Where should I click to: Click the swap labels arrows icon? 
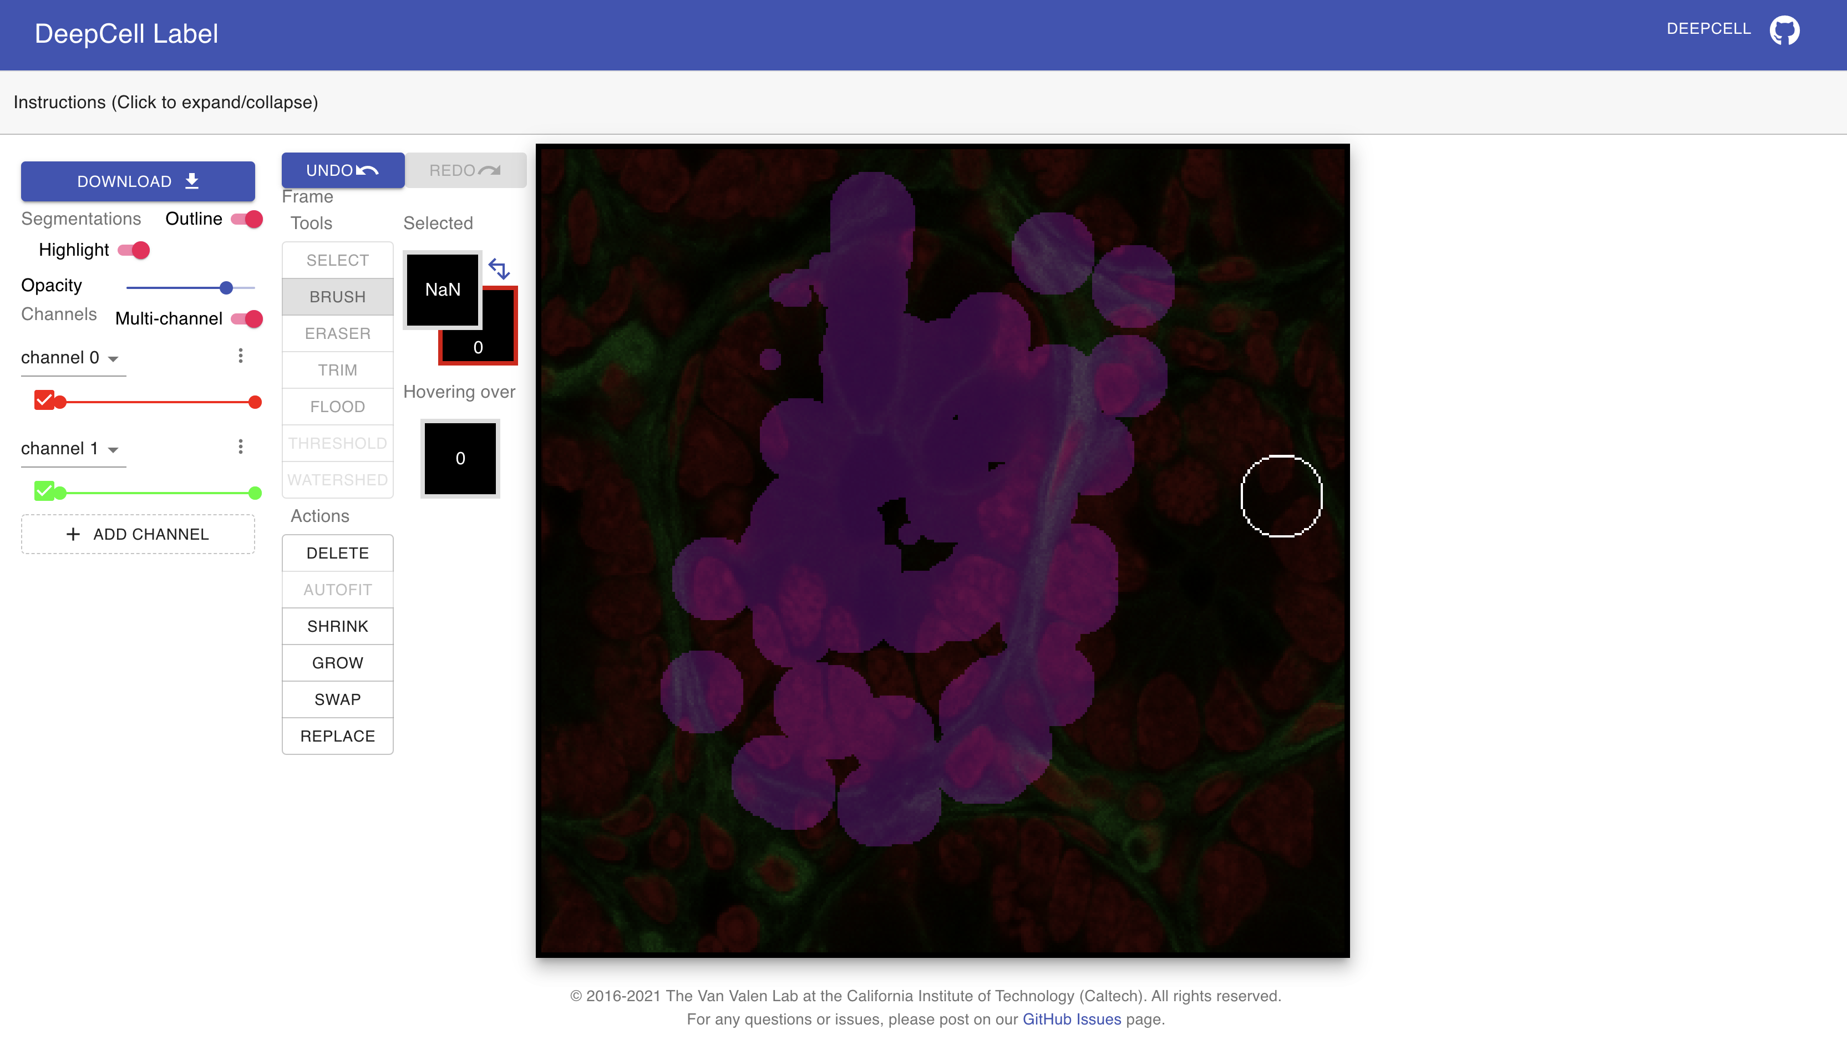500,269
